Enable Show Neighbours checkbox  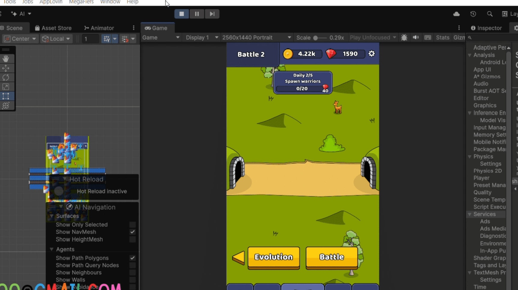coord(132,273)
